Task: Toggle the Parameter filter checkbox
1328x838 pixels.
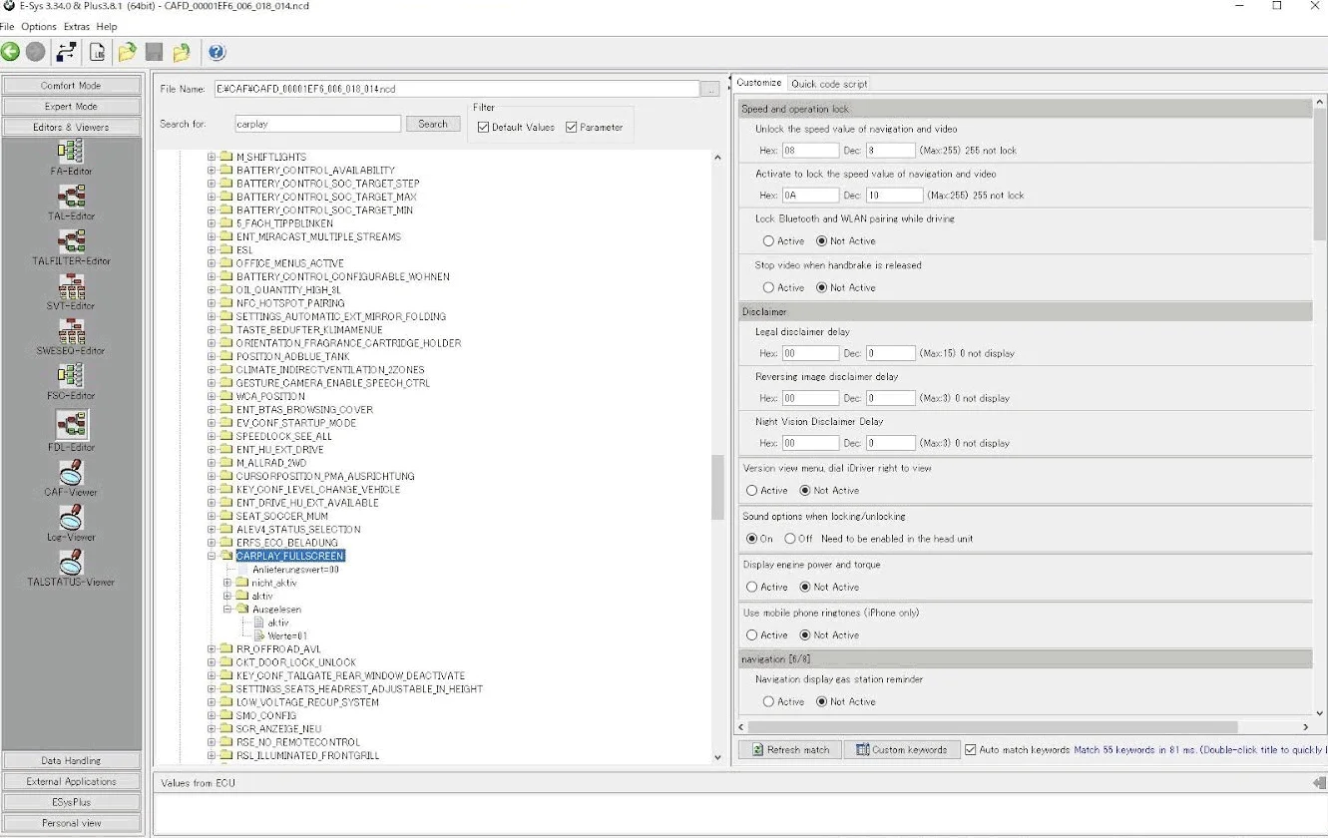Action: click(571, 127)
